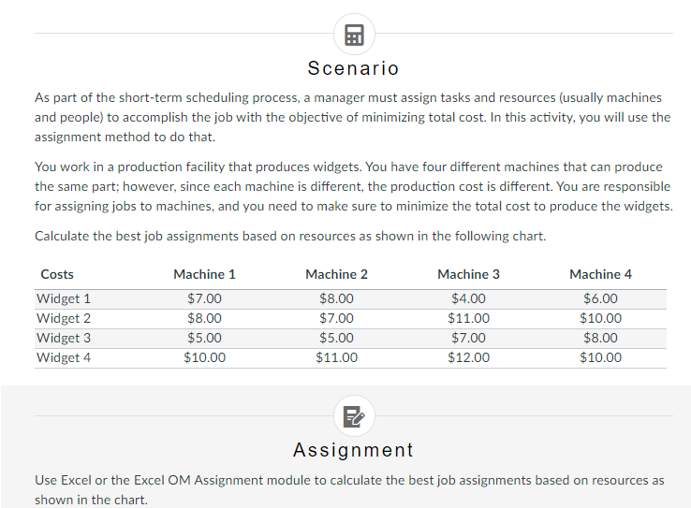
Task: Click Widget 1 Machine 4 cost $6.00
Action: [x=600, y=298]
